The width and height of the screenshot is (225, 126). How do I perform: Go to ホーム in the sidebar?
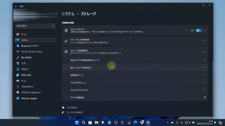[x=35, y=34]
